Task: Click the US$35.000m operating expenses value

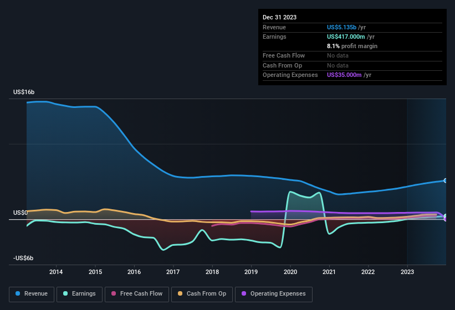Action: pos(344,75)
